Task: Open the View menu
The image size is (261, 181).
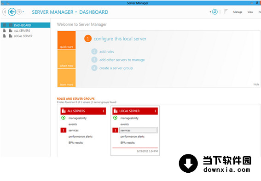Action: [x=250, y=12]
